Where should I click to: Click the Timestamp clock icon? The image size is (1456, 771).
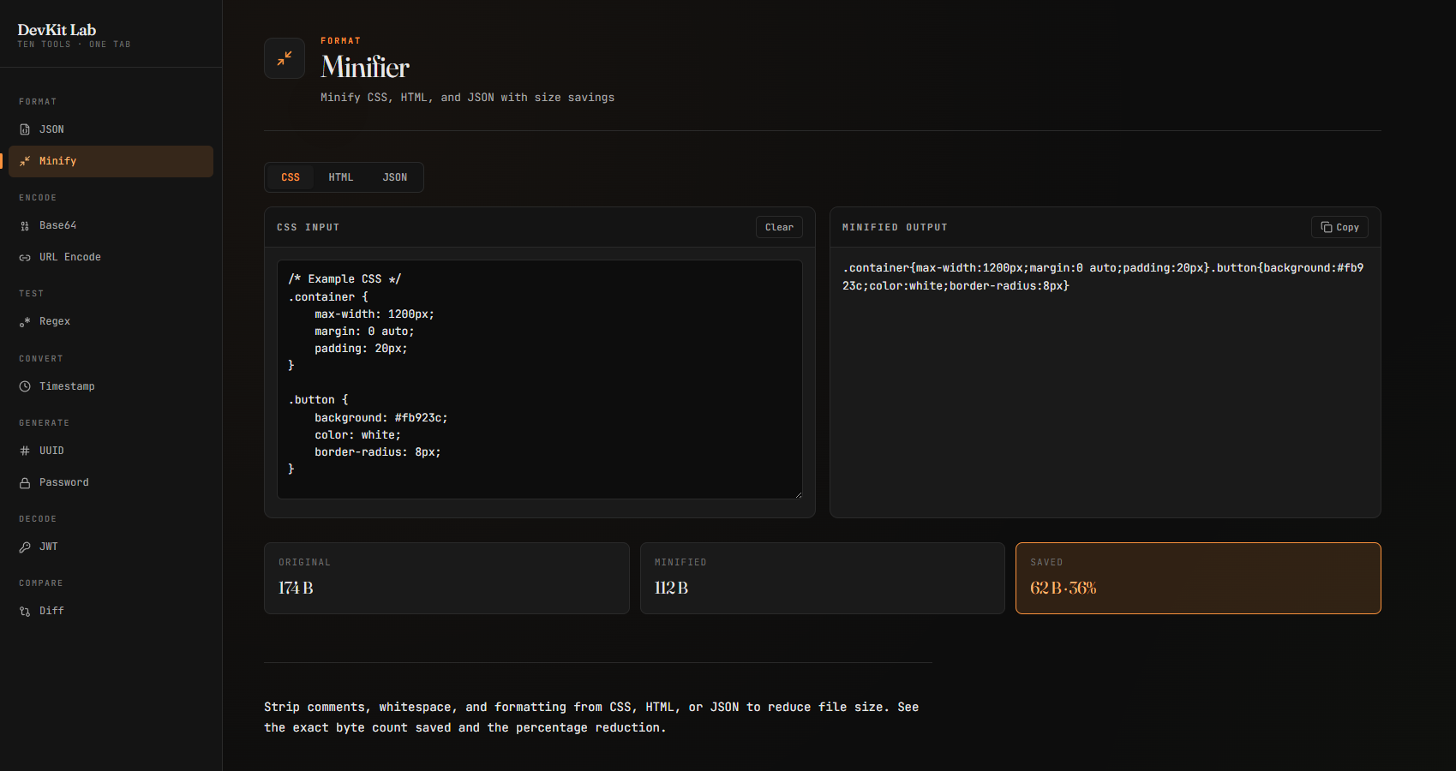[25, 386]
